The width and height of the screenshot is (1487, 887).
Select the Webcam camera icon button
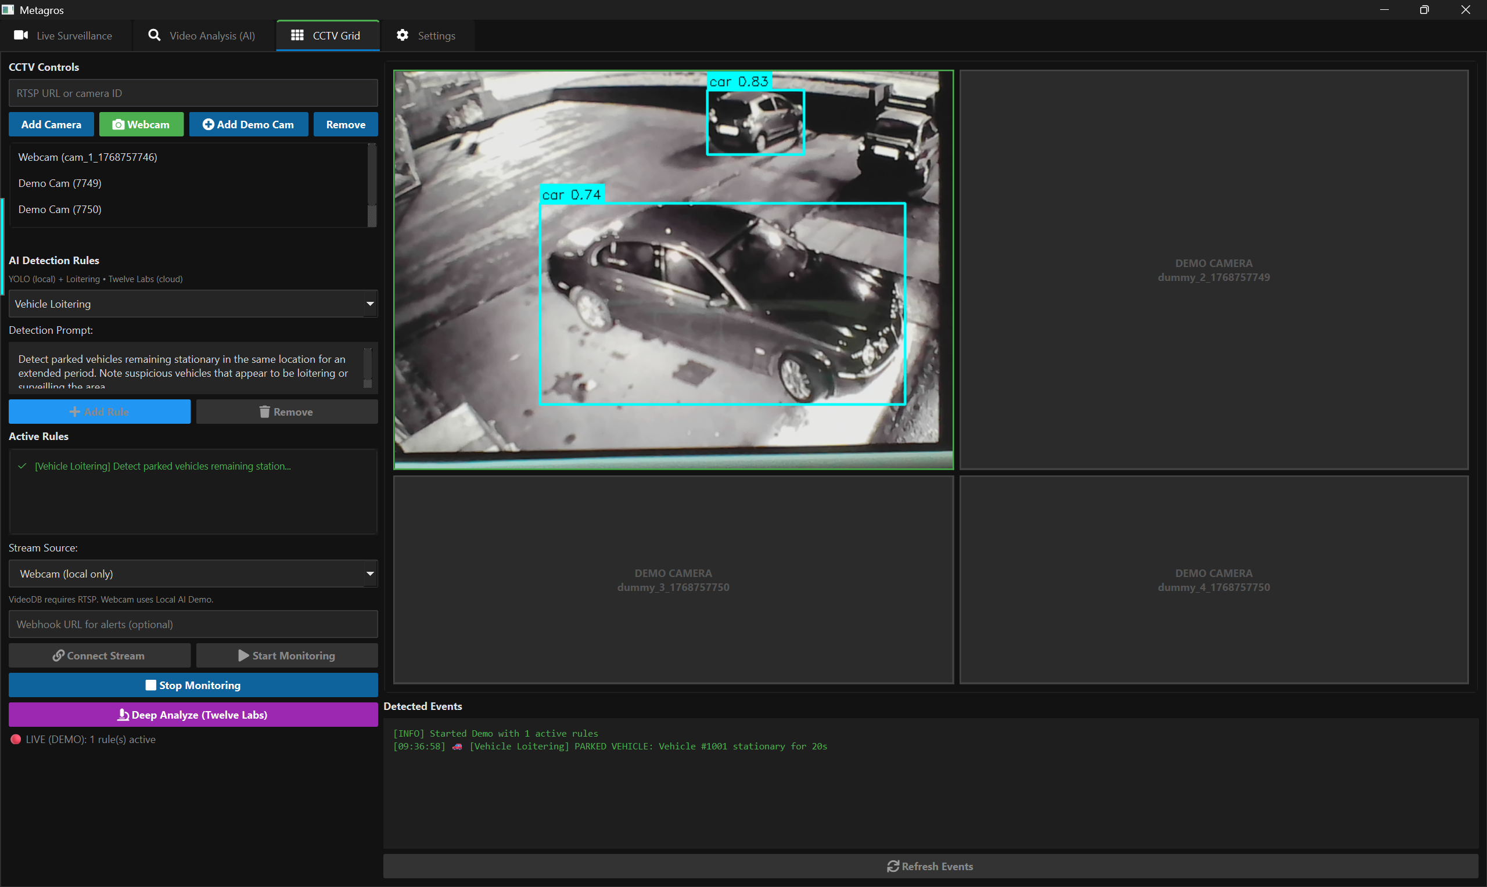click(118, 124)
